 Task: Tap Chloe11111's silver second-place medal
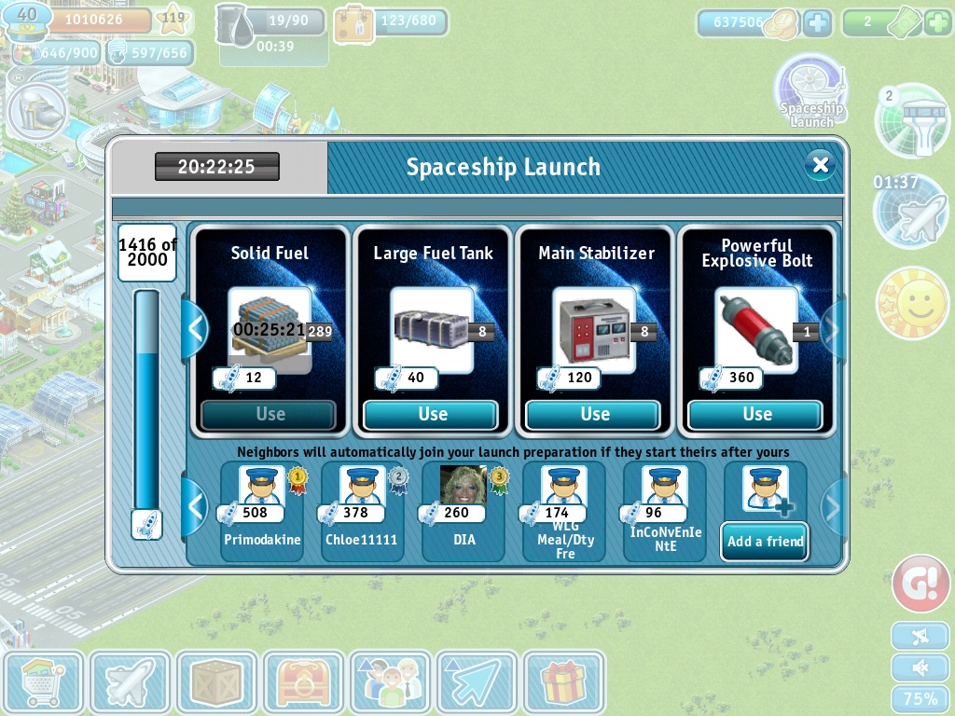(x=398, y=480)
